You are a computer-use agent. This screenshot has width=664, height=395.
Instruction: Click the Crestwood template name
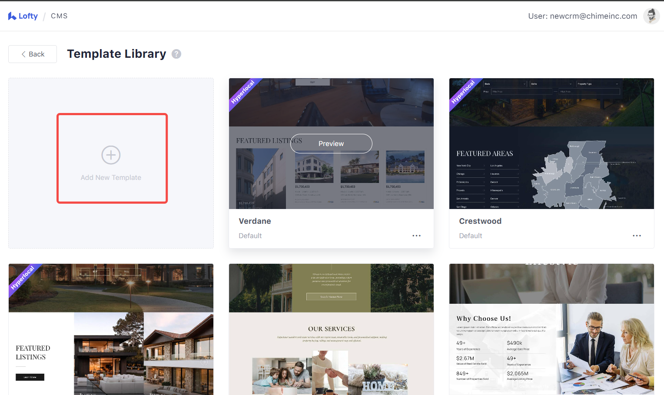(480, 221)
